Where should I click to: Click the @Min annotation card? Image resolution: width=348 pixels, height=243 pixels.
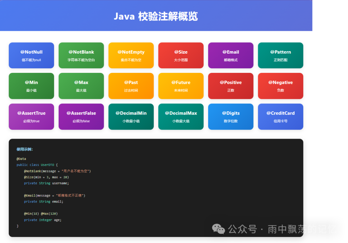tap(31, 86)
